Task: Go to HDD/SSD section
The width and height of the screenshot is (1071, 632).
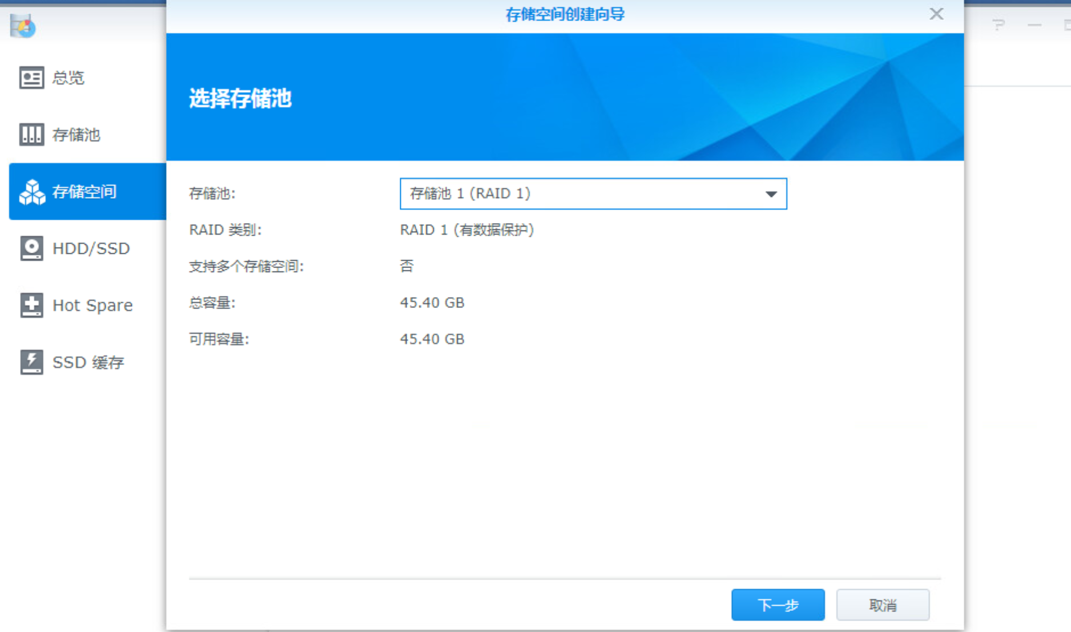Action: (x=87, y=248)
